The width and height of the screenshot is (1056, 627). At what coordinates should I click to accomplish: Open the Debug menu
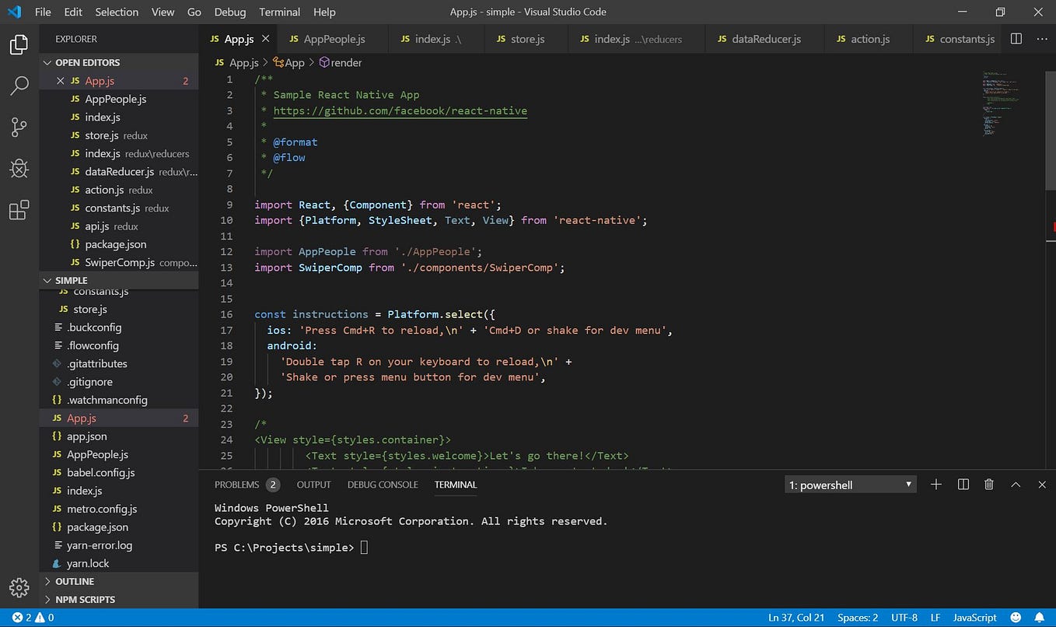pyautogui.click(x=229, y=12)
